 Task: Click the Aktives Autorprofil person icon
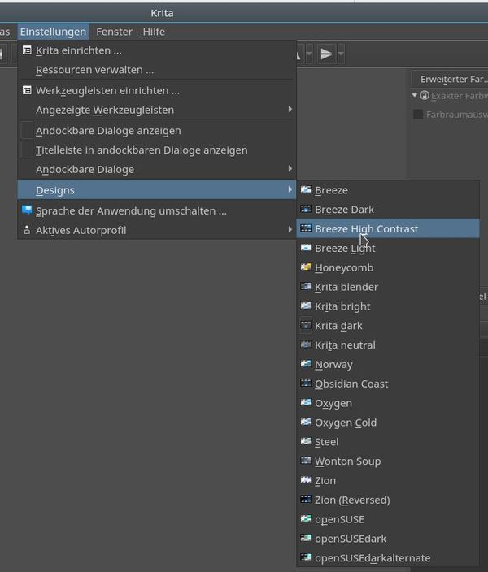pyautogui.click(x=27, y=230)
